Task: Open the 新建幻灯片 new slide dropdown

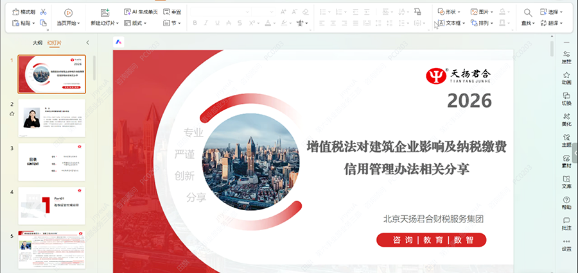Action: click(x=105, y=23)
